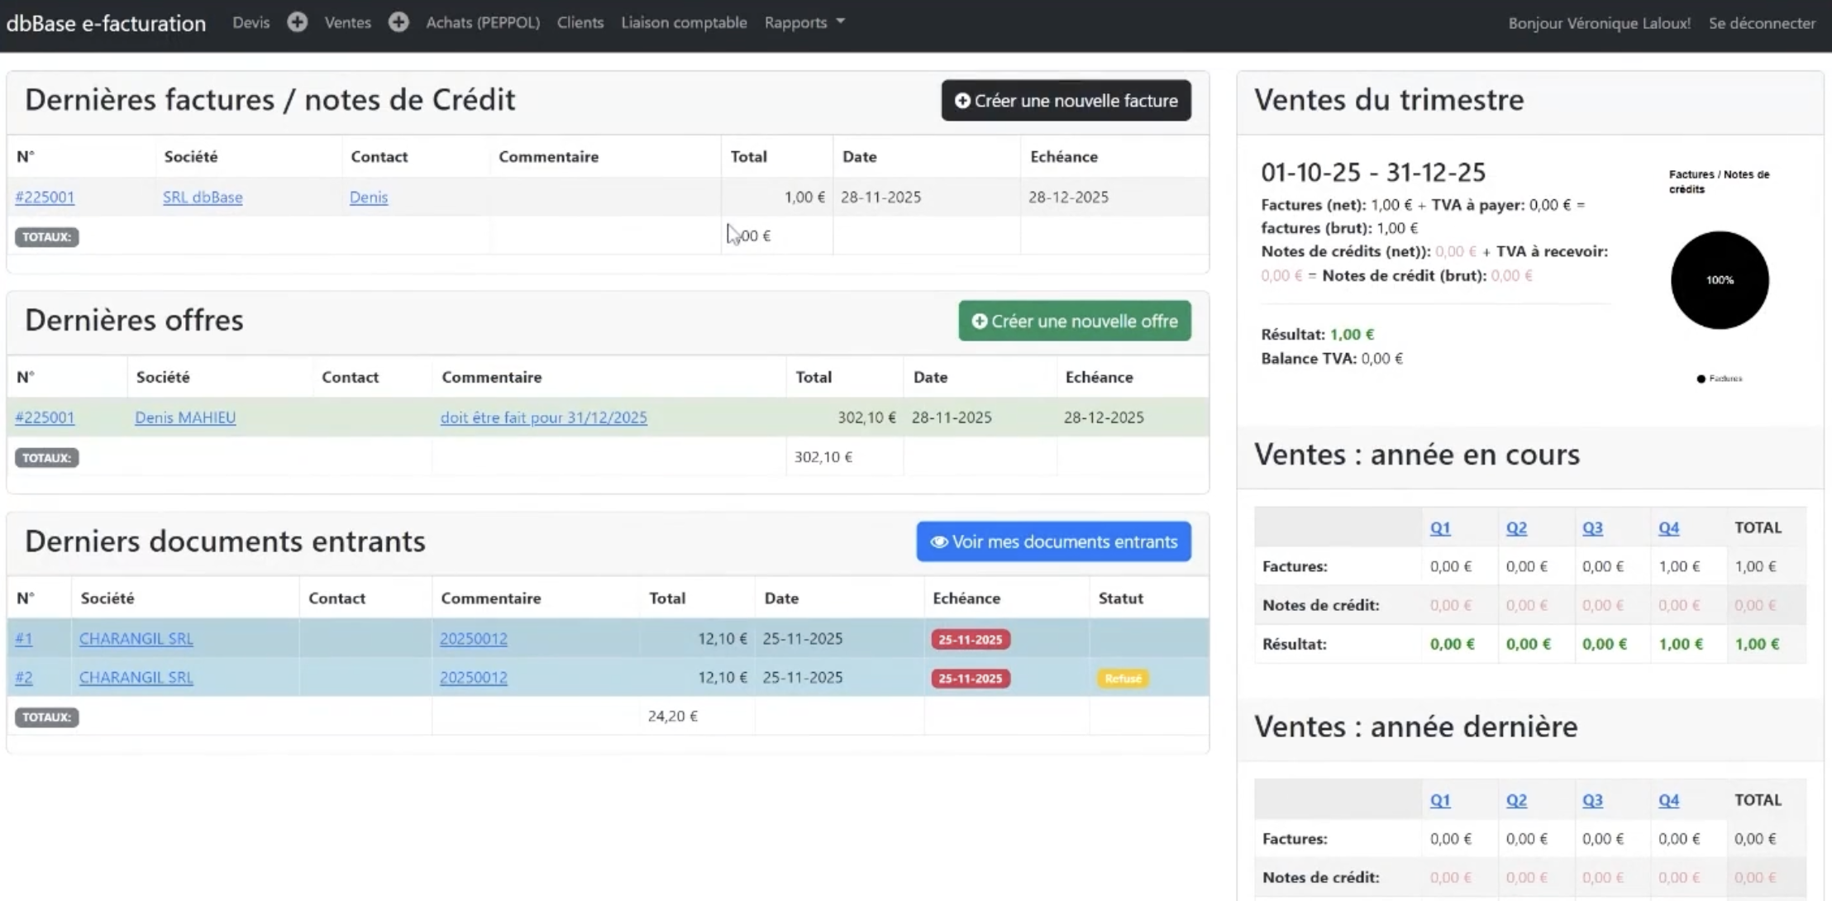The width and height of the screenshot is (1832, 901).
Task: Open the Rapports dropdown menu
Action: click(804, 22)
